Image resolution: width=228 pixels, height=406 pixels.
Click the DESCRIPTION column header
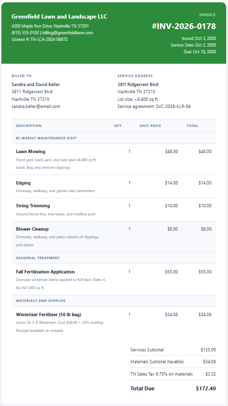(x=28, y=126)
